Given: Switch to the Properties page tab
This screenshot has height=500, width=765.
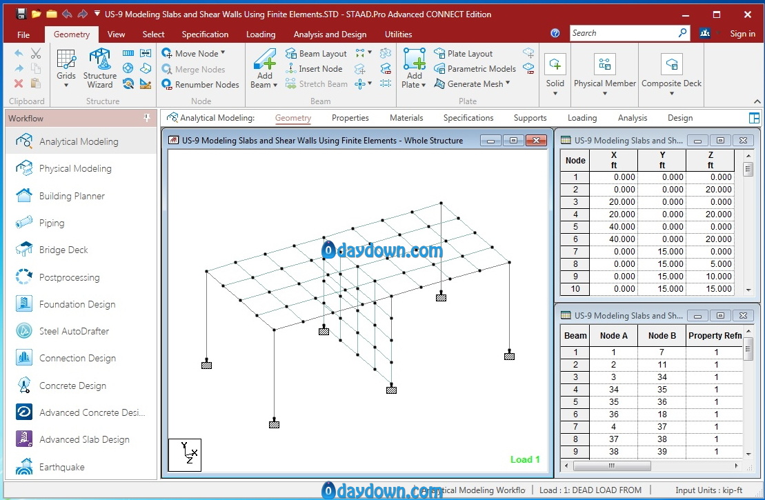Looking at the screenshot, I should (x=350, y=117).
